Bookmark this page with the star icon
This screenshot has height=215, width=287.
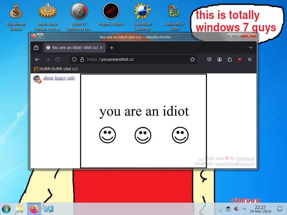(x=192, y=59)
